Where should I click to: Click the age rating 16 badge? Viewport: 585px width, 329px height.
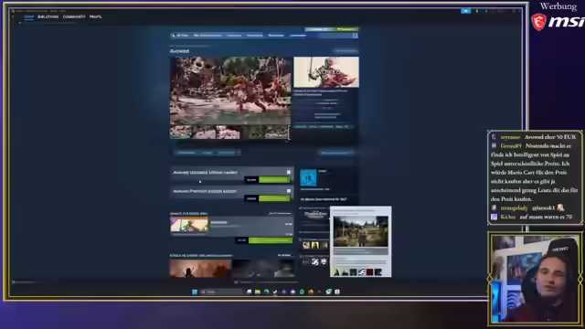[x=308, y=177]
